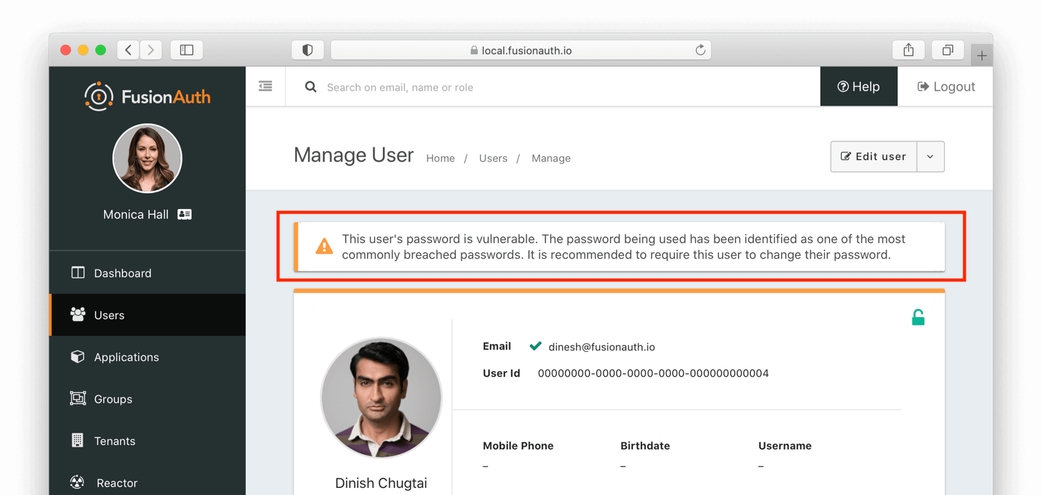The height and width of the screenshot is (495, 1042).
Task: Click the Groups icon
Action: [77, 398]
